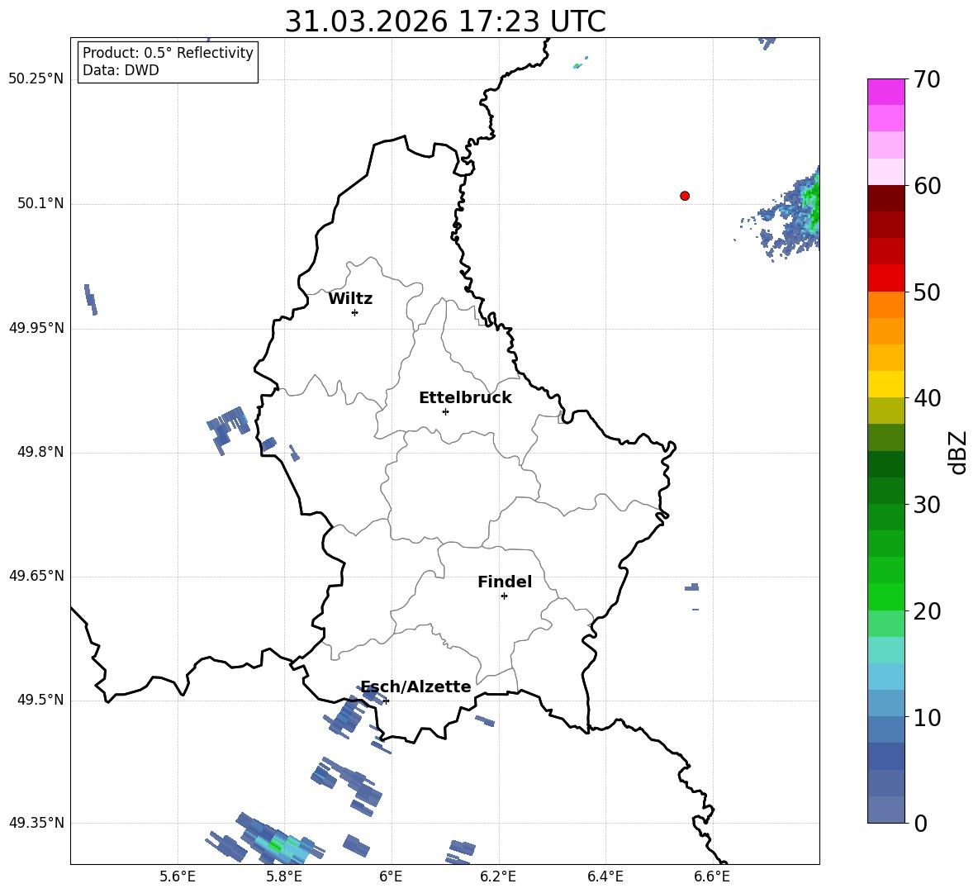Click the 6°E longitude label
978x893 pixels.
391,876
